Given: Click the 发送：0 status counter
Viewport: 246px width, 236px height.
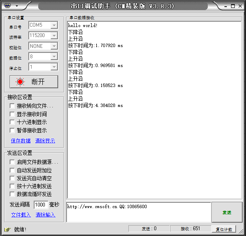Looking at the screenshot, I should [149, 229].
